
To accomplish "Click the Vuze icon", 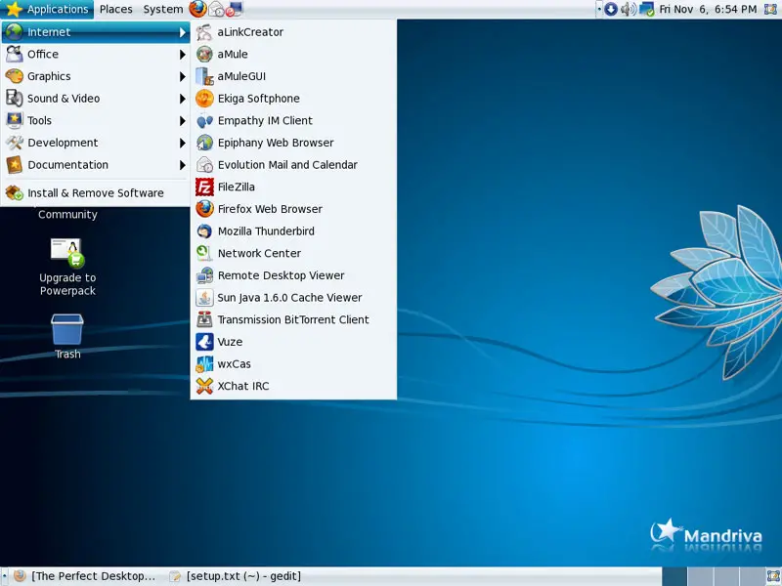I will point(204,342).
